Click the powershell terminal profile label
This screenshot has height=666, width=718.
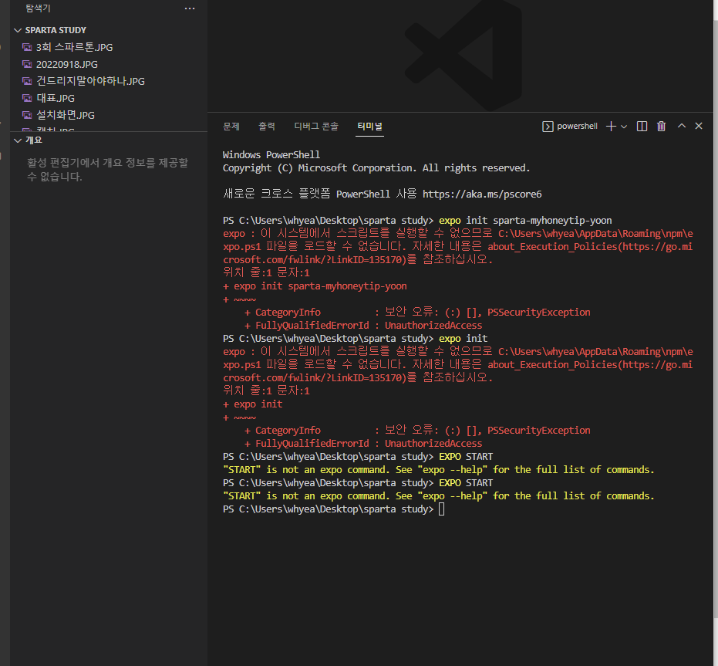tap(577, 126)
